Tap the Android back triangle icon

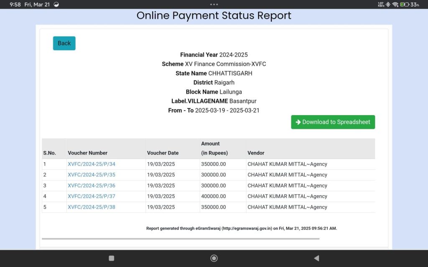(x=316, y=258)
